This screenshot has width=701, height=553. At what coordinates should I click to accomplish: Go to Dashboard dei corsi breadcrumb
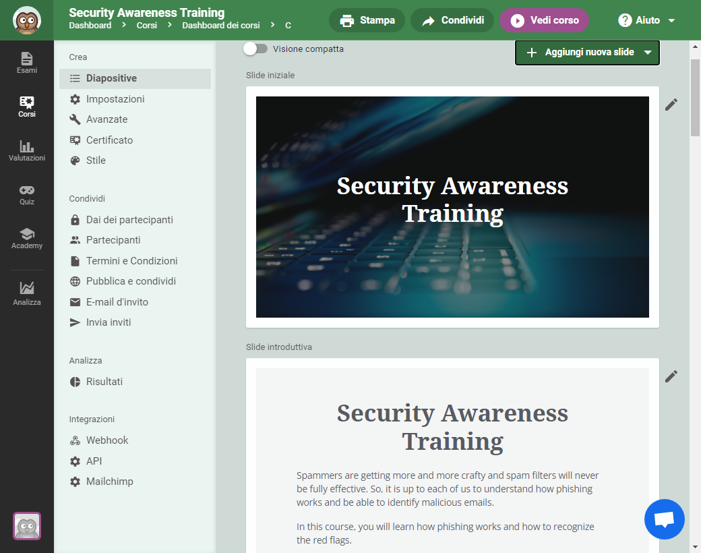[221, 26]
